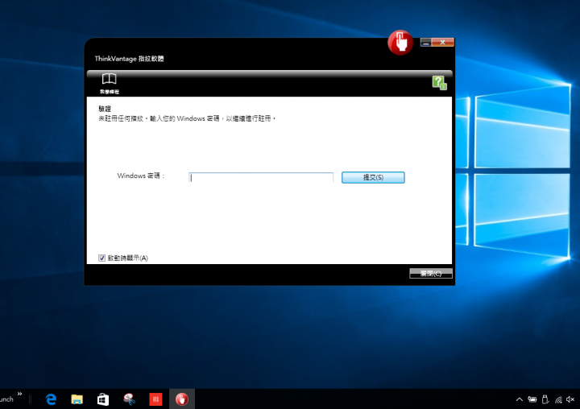Close ThinkVantage window via the title bar X

click(442, 43)
